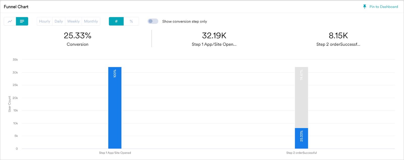Click the 8.15K step 2 count
The width and height of the screenshot is (404, 160).
(338, 36)
